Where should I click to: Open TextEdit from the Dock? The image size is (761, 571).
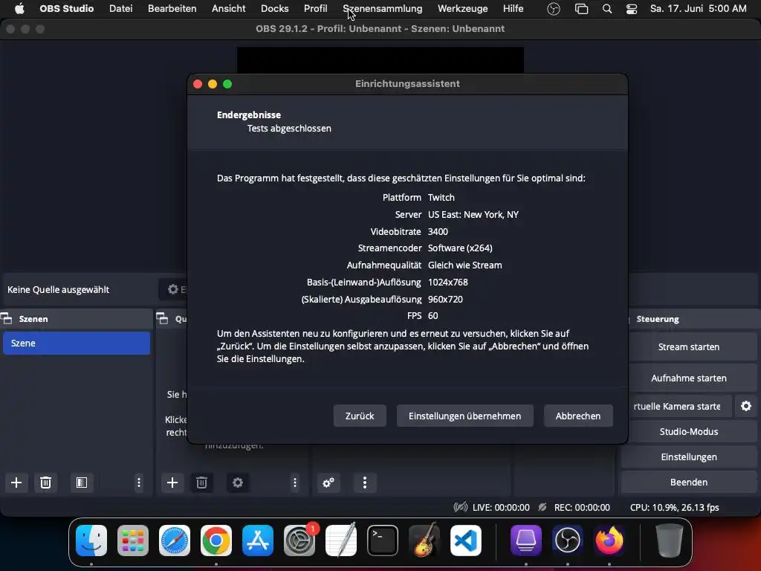[x=341, y=541]
